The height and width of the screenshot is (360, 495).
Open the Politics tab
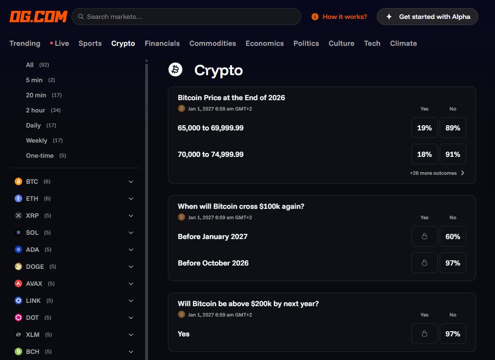[x=306, y=43]
